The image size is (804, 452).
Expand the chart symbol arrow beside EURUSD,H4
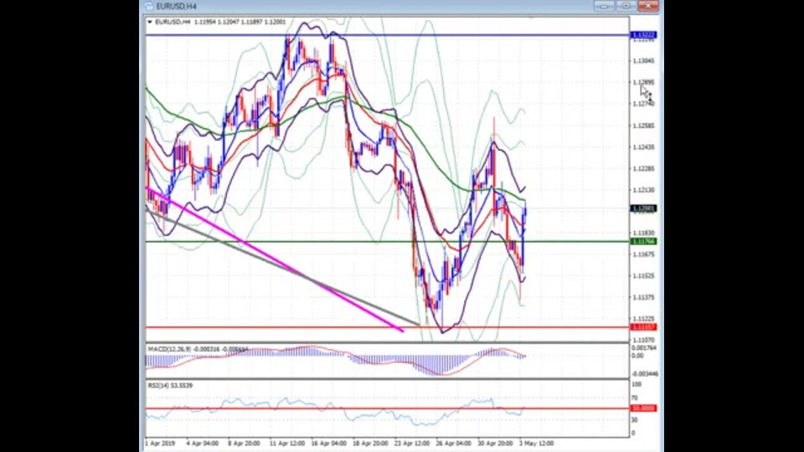coord(150,22)
